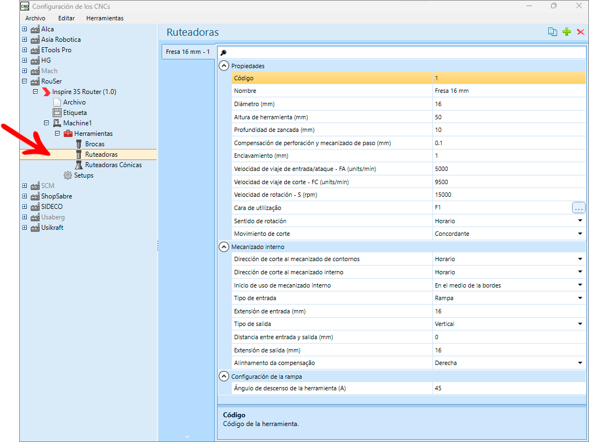Click the Ruteadoras Cónicas conical bit icon
The width and height of the screenshot is (589, 442).
point(79,165)
